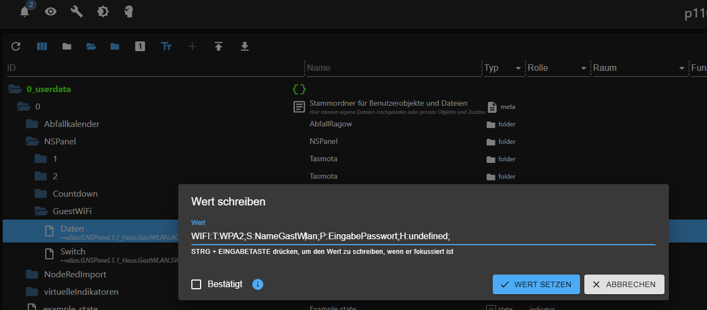Click the eye visibility icon in top bar
Image resolution: width=707 pixels, height=310 pixels.
[x=51, y=11]
